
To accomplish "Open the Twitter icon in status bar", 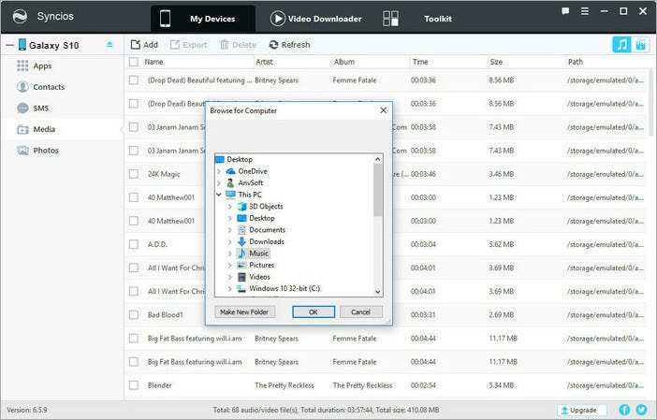I will tap(641, 410).
